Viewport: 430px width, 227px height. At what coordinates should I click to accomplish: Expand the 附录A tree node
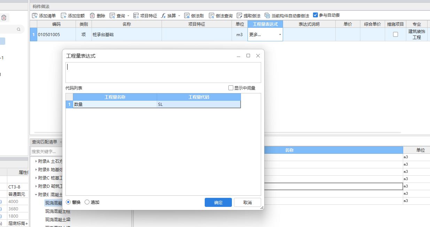click(x=36, y=161)
